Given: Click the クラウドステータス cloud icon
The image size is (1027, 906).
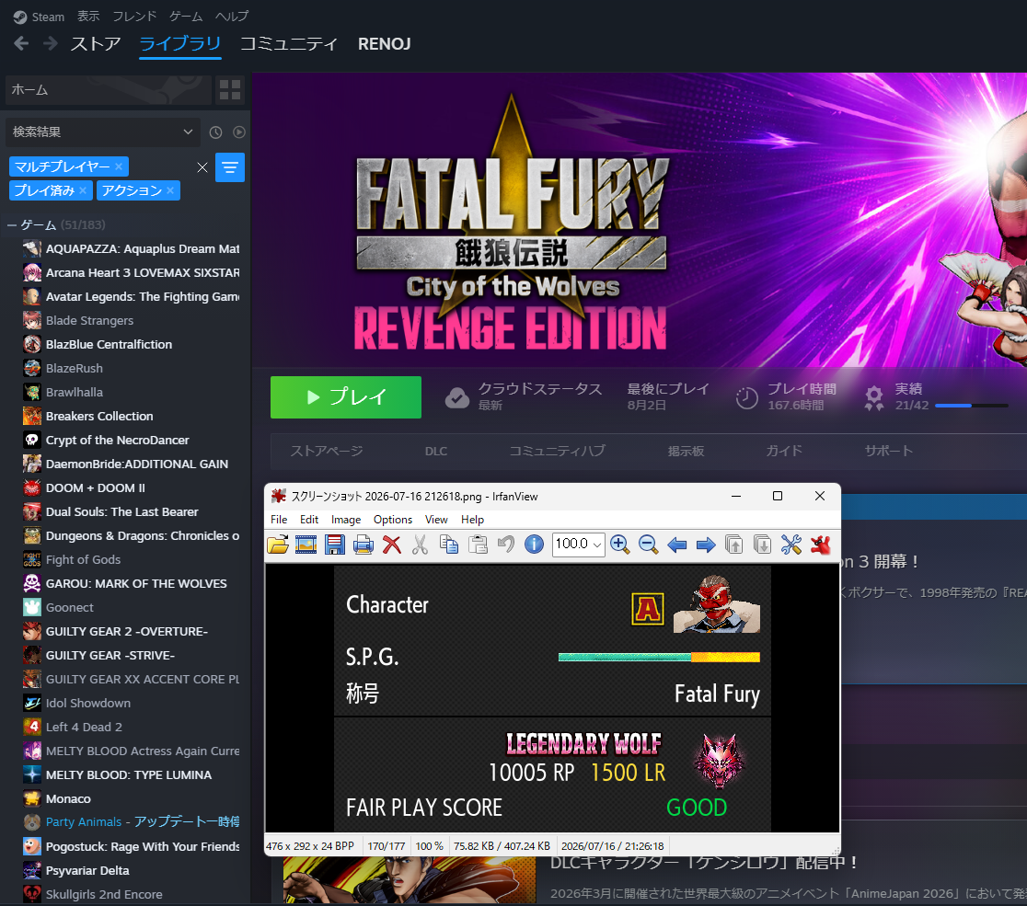Looking at the screenshot, I should pyautogui.click(x=457, y=397).
